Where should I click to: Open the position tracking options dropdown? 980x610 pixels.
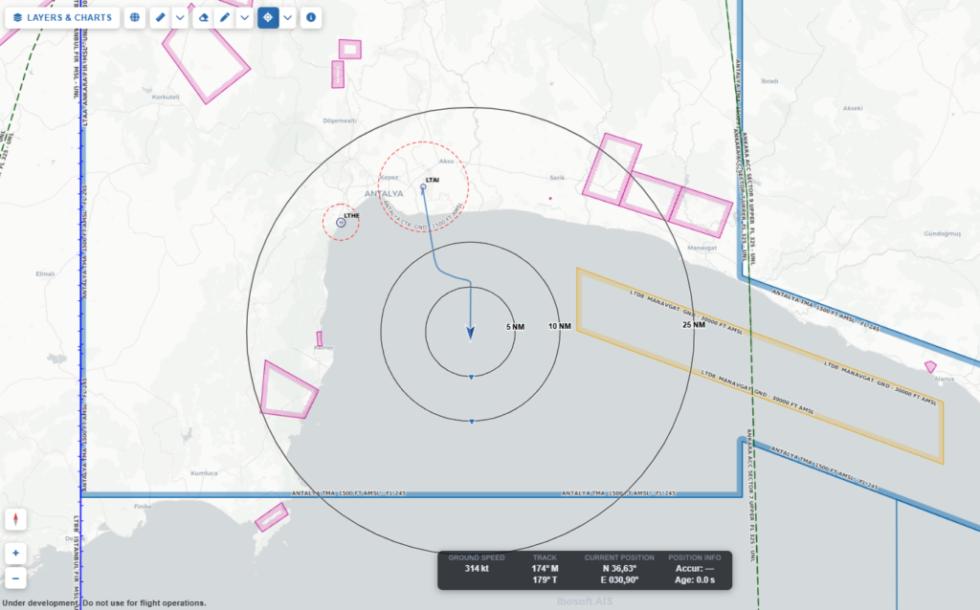pos(287,17)
